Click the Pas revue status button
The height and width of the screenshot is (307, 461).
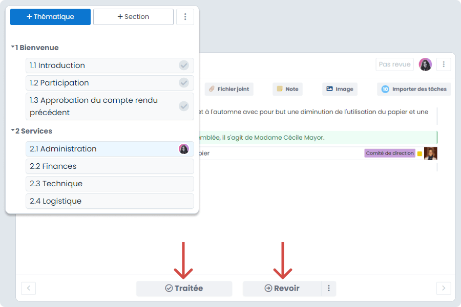pyautogui.click(x=394, y=64)
